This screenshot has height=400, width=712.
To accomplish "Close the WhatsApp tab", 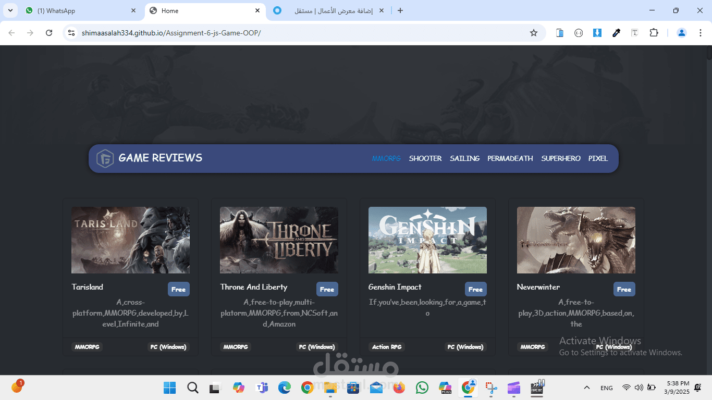I will coord(133,10).
